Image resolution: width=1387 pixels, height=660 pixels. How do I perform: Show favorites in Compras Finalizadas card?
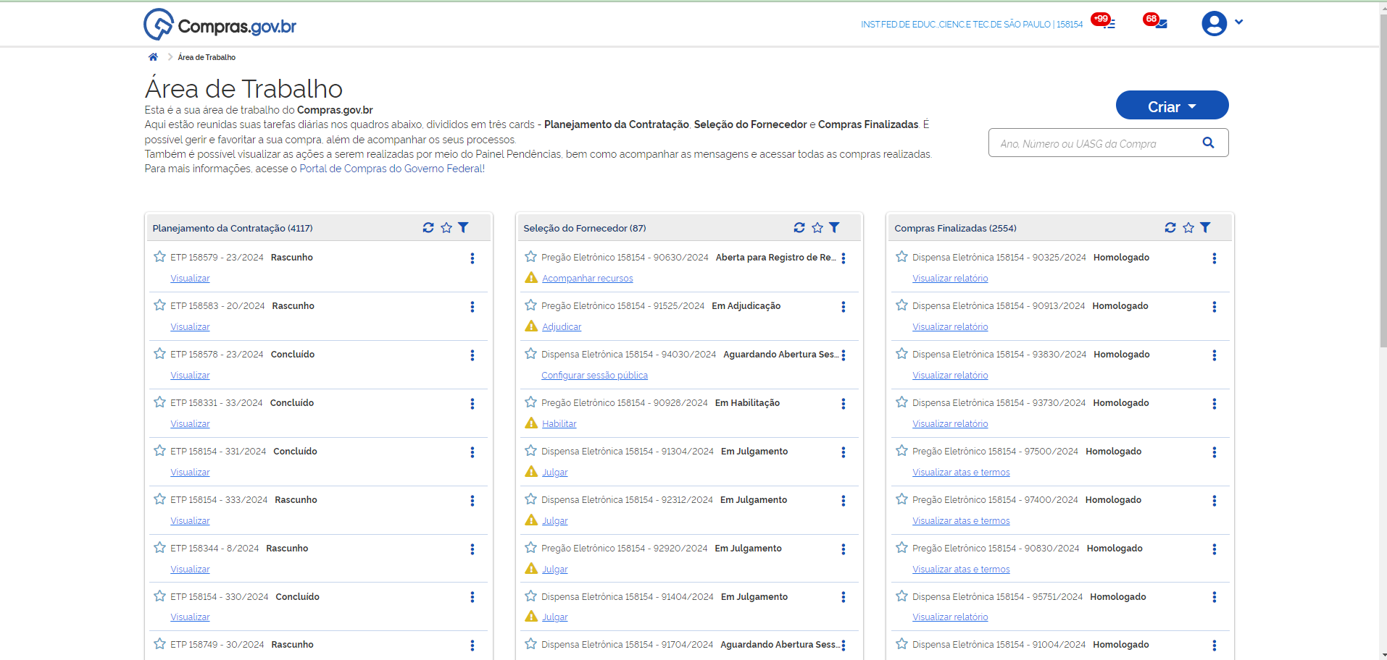click(1188, 228)
